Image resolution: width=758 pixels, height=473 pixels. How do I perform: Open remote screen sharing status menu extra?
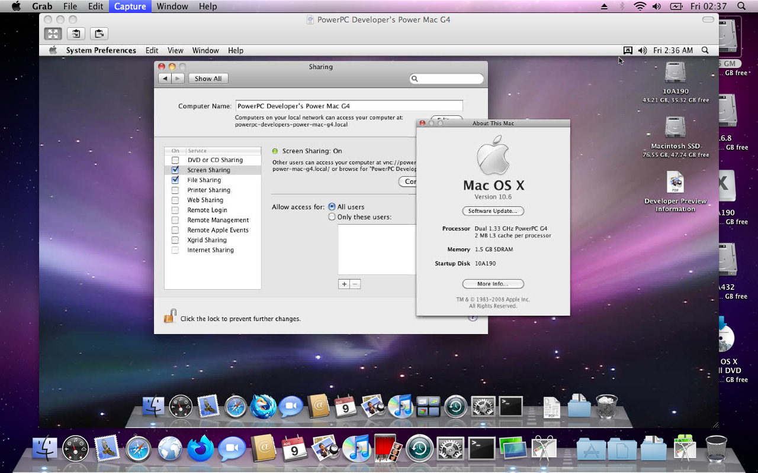pyautogui.click(x=628, y=50)
